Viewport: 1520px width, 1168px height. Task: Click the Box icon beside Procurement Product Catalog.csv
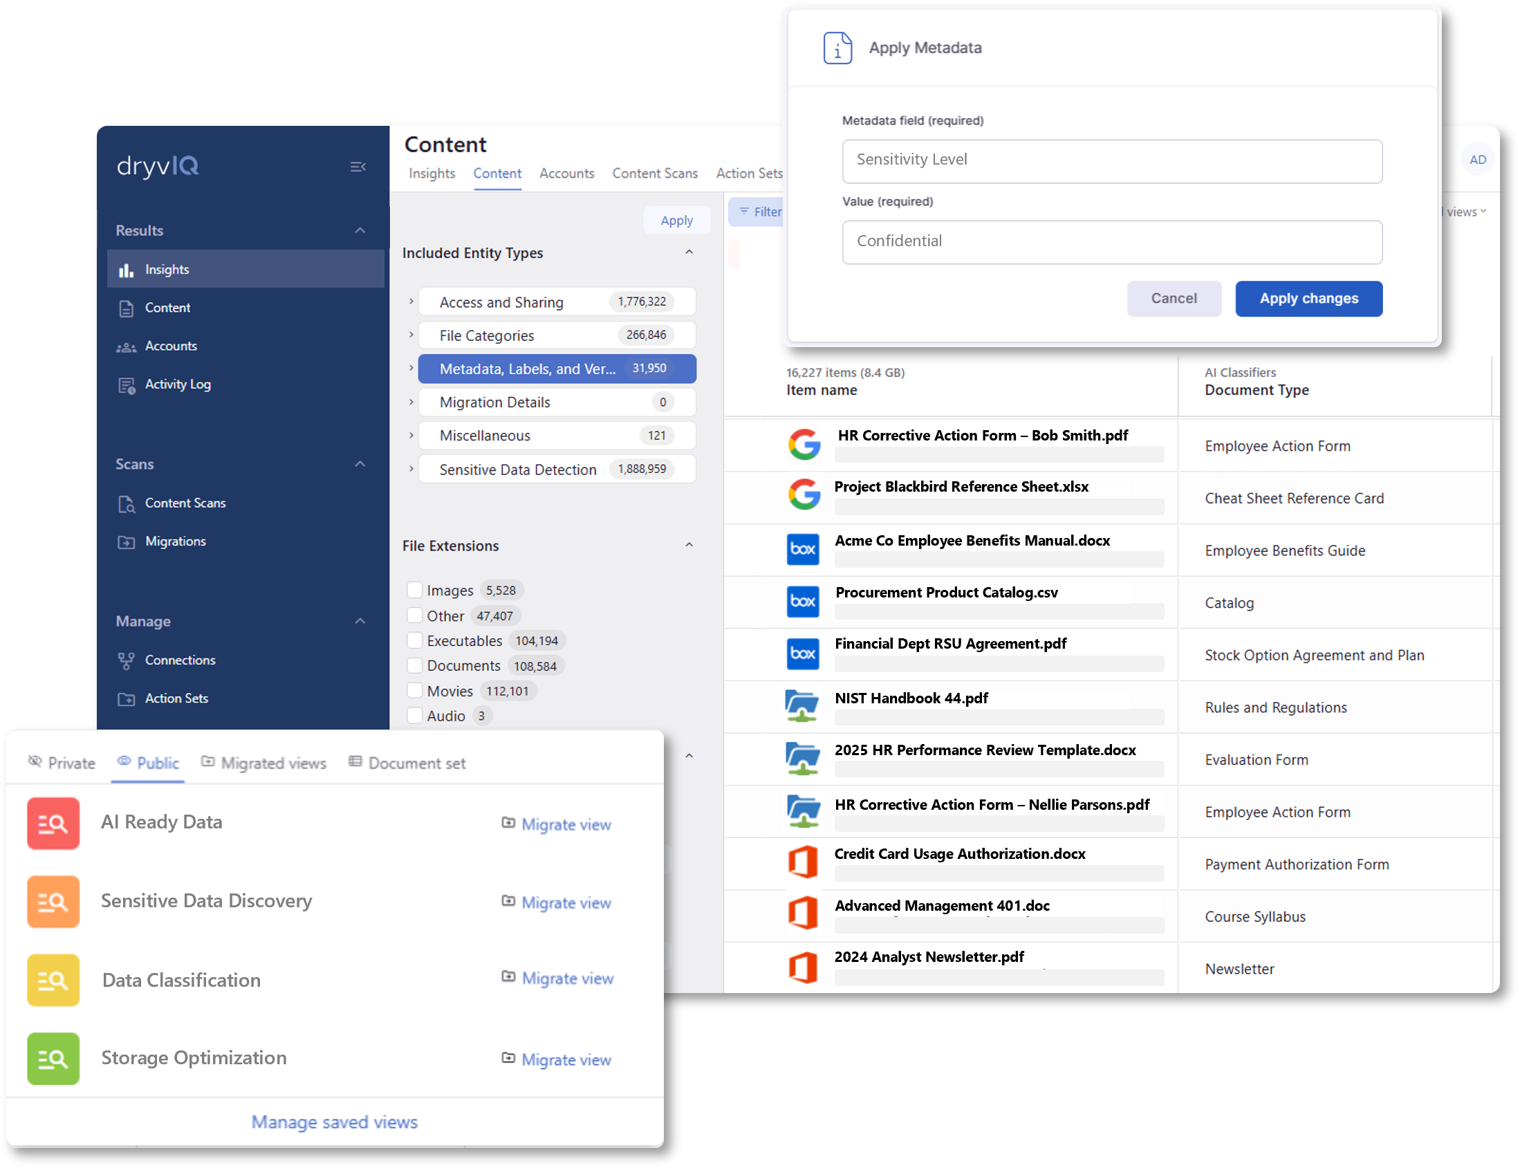802,602
